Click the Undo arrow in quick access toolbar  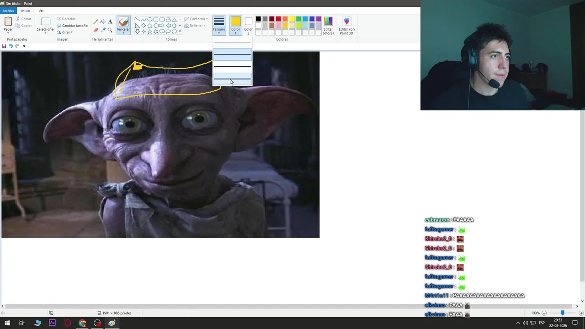[11, 46]
